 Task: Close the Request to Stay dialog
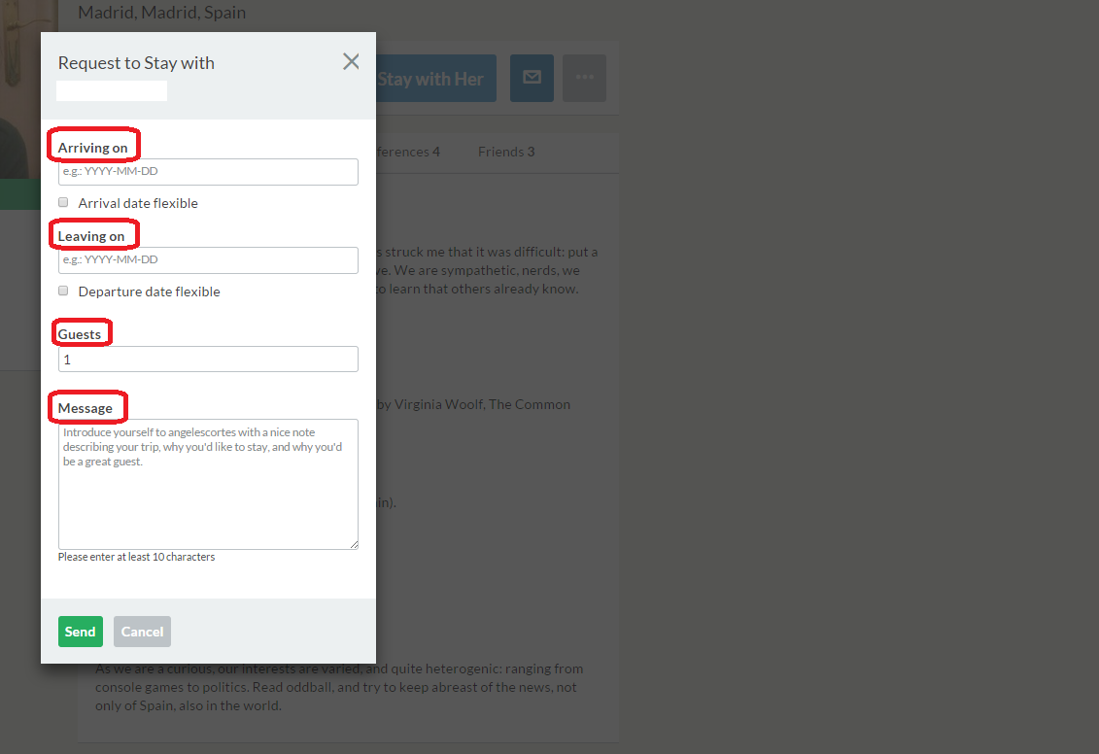coord(351,61)
